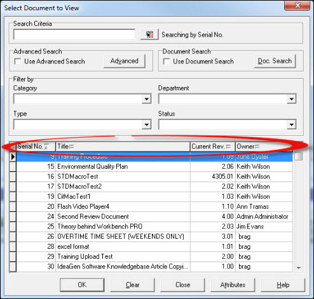Viewport: 314px width, 299px height.
Task: Expand the Department dropdown
Action: click(x=292, y=99)
